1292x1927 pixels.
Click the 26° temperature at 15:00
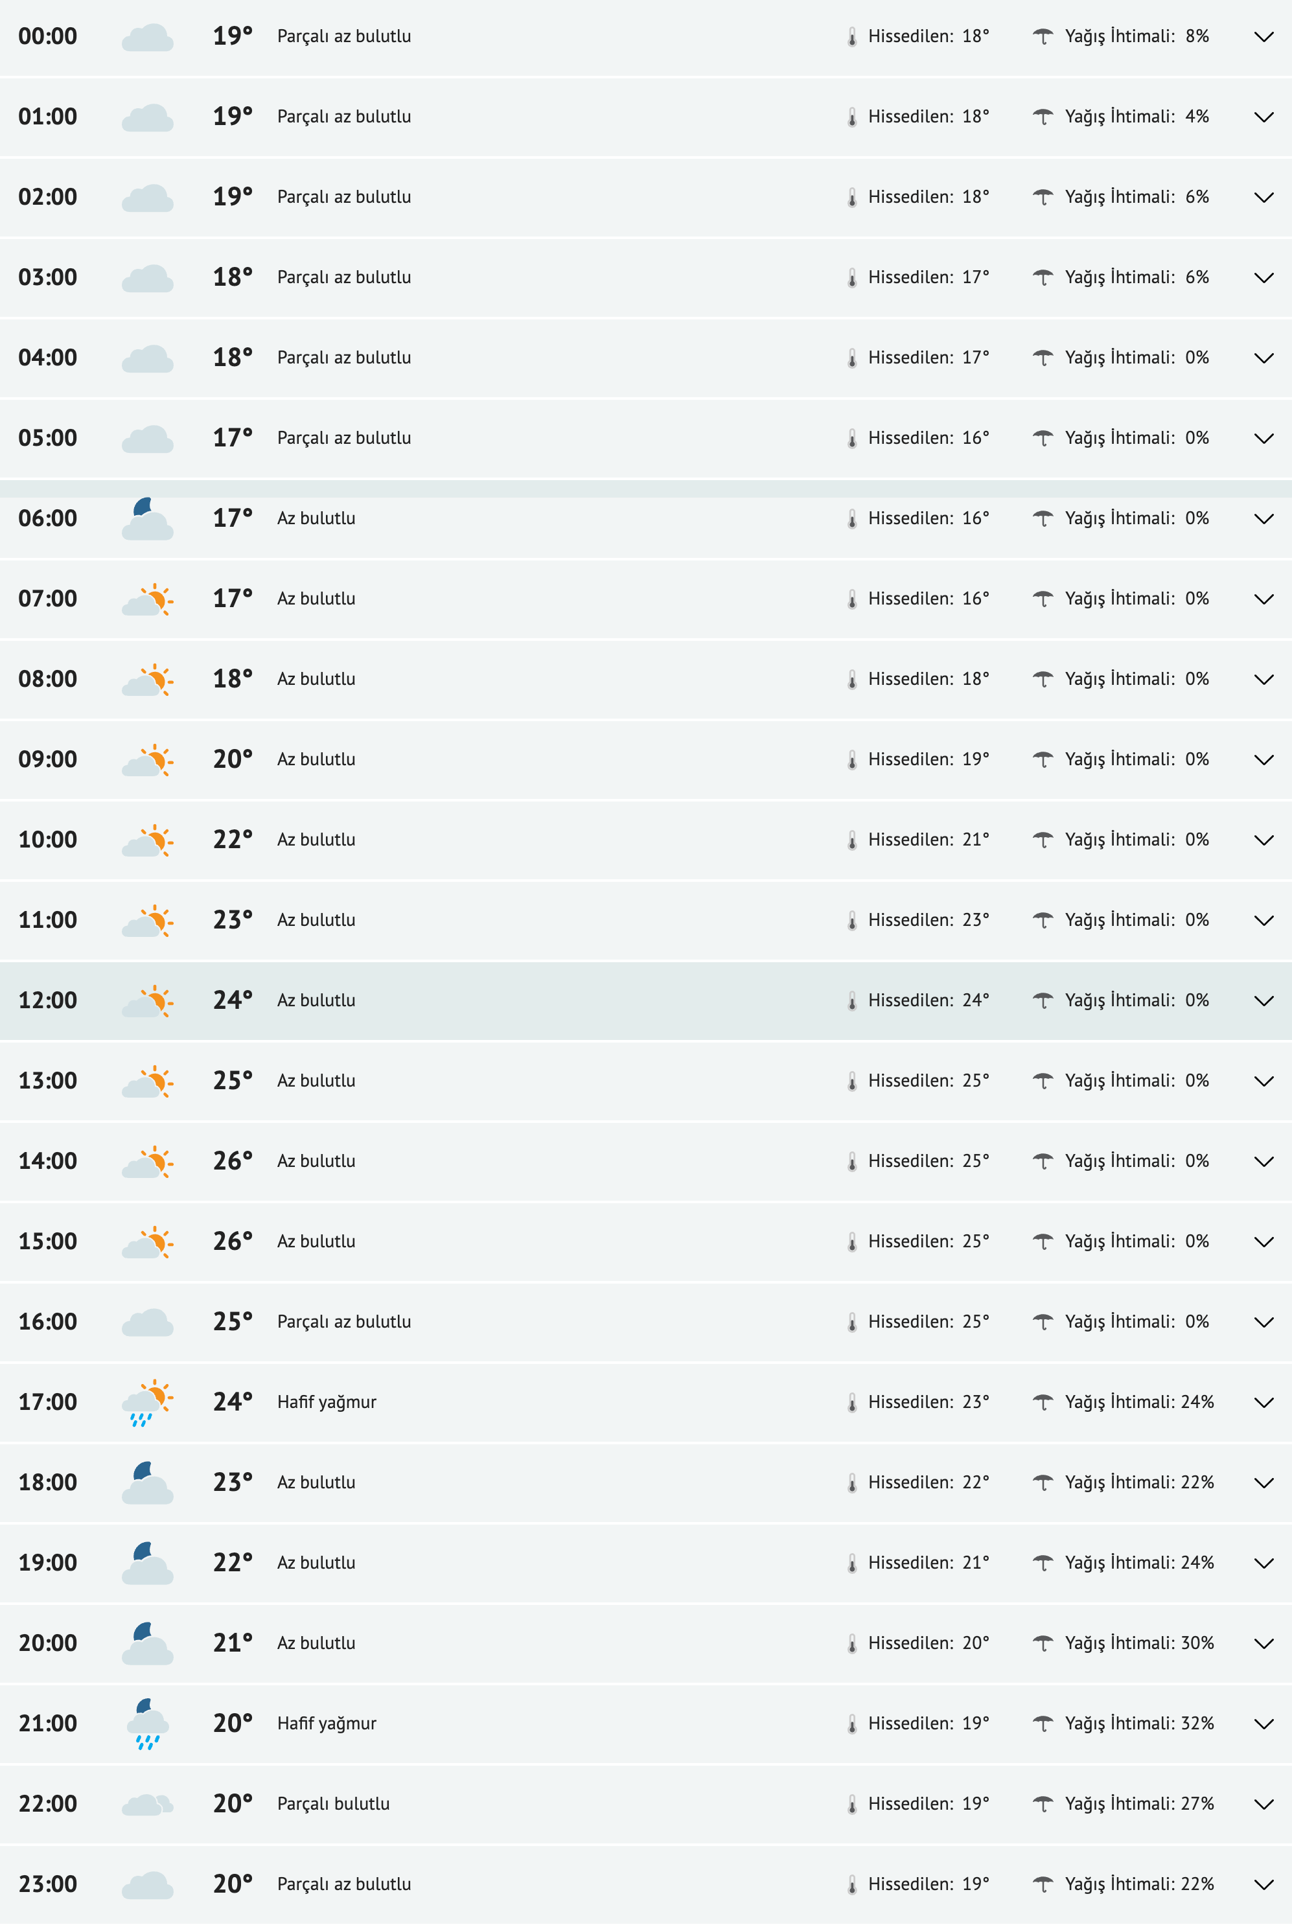coord(233,1241)
